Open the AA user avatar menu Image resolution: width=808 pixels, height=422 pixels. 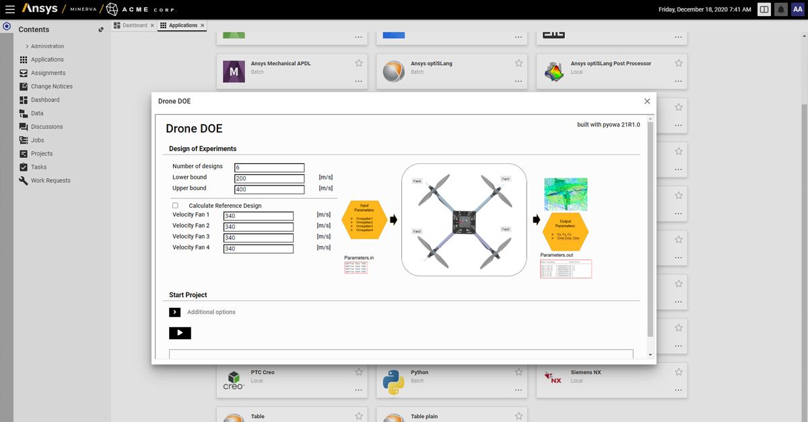click(x=798, y=9)
